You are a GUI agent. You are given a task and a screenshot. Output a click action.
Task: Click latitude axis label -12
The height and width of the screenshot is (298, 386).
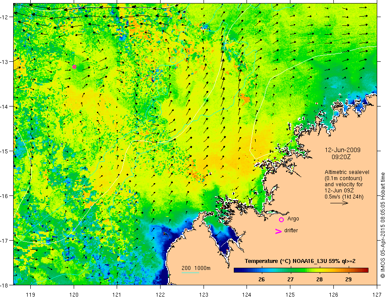point(5,17)
